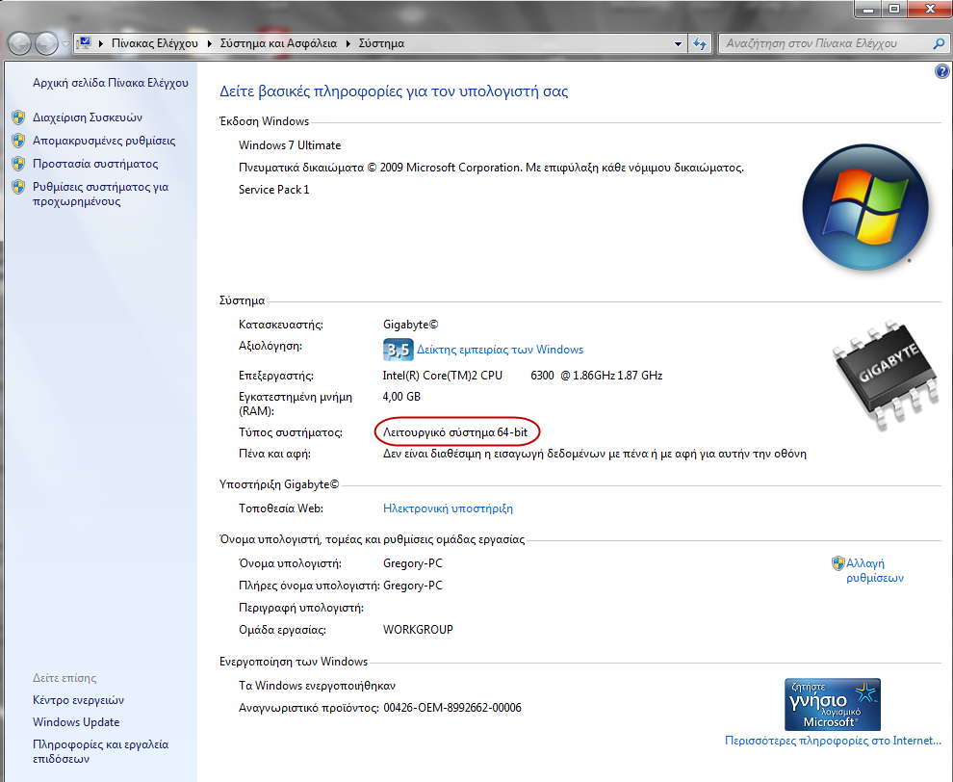
Task: Click the 4,00 GB RAM value
Action: [x=401, y=397]
